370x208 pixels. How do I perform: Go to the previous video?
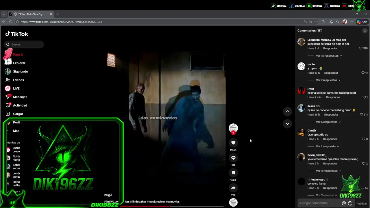pyautogui.click(x=287, y=111)
